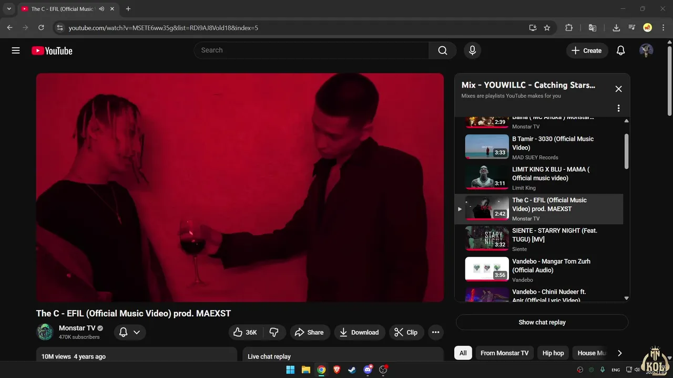Open Brave browser from the taskbar
This screenshot has height=378, width=673.
[x=336, y=370]
